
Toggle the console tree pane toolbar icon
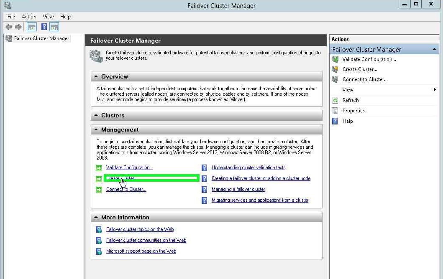(32, 27)
